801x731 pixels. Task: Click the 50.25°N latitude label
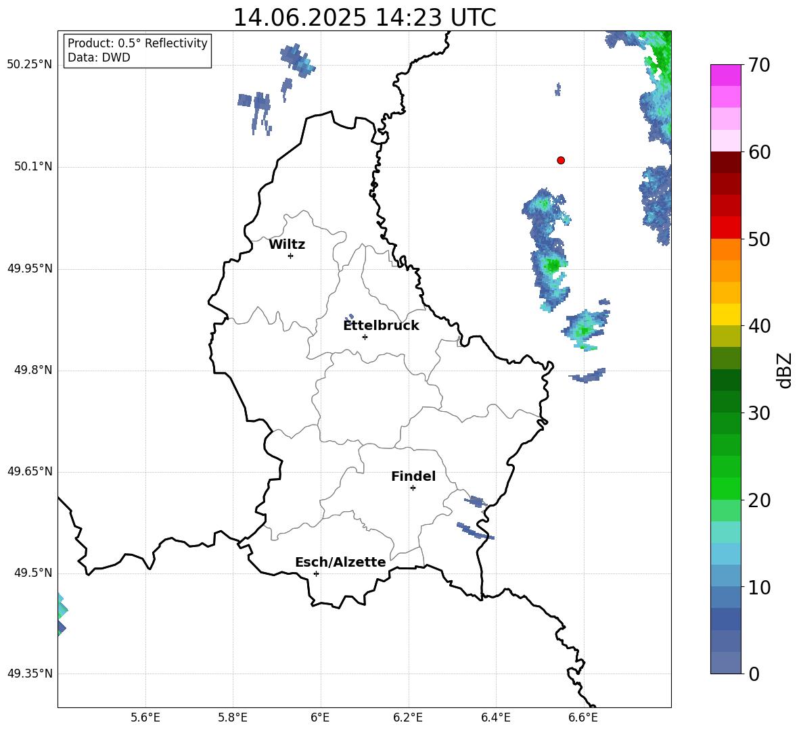(30, 65)
